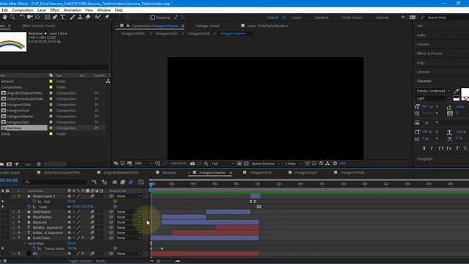Take a snapshot with the camera icon
This screenshot has height=264, width=469.
193,164
